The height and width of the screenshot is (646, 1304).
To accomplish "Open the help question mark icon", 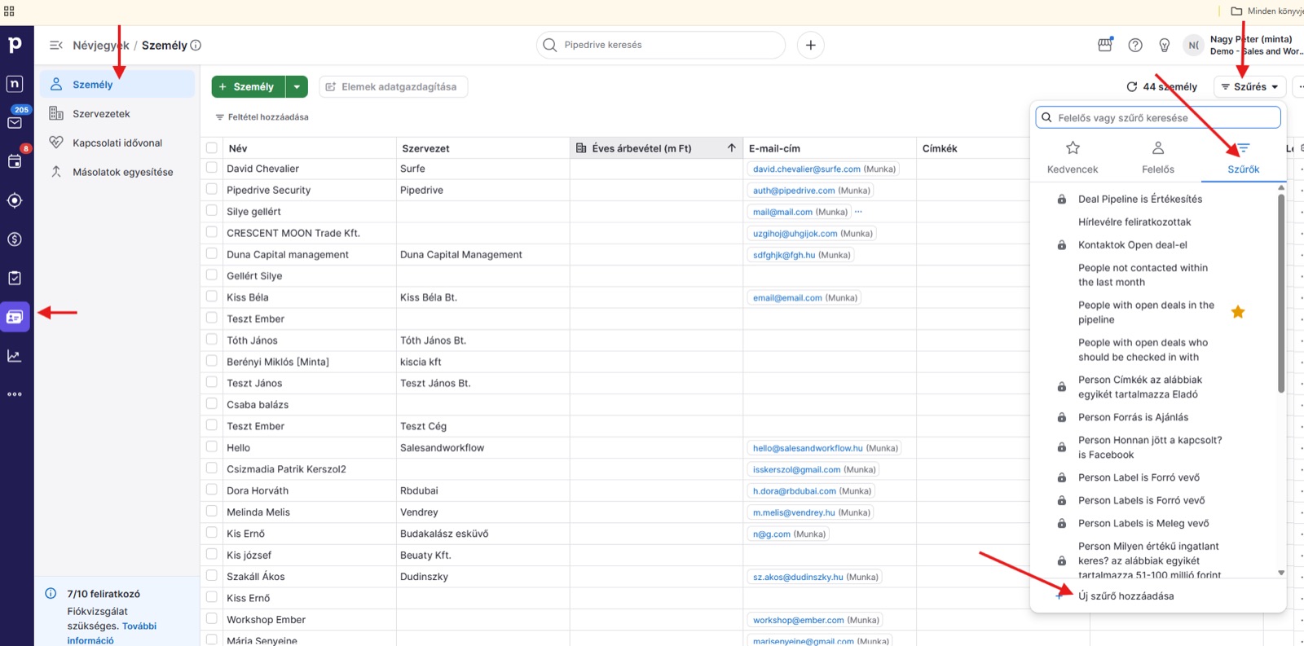I will click(1135, 46).
